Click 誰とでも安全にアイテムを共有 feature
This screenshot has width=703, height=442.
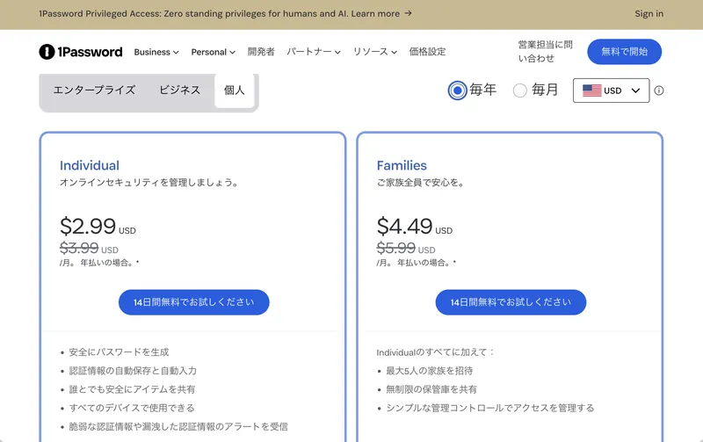[133, 389]
